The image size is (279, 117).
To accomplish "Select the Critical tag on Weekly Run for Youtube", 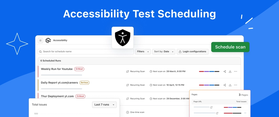I will [79, 69].
